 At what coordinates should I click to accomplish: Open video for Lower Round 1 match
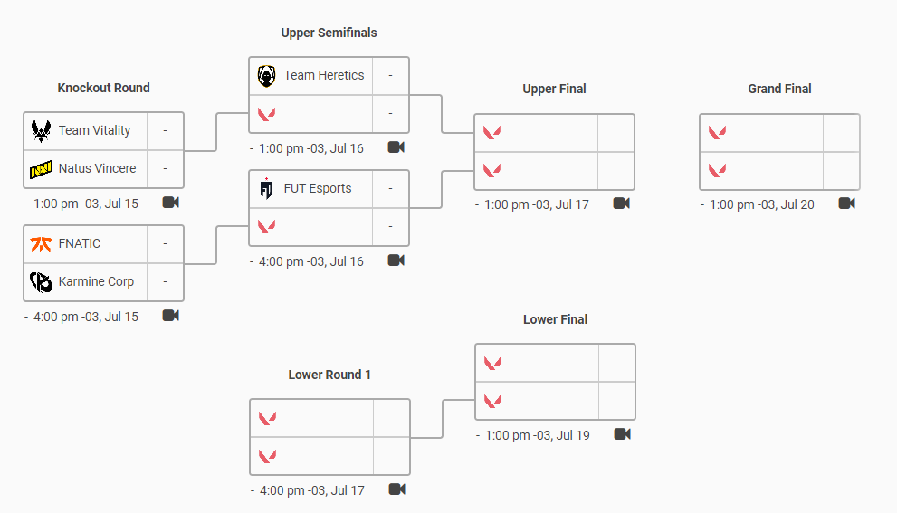396,489
